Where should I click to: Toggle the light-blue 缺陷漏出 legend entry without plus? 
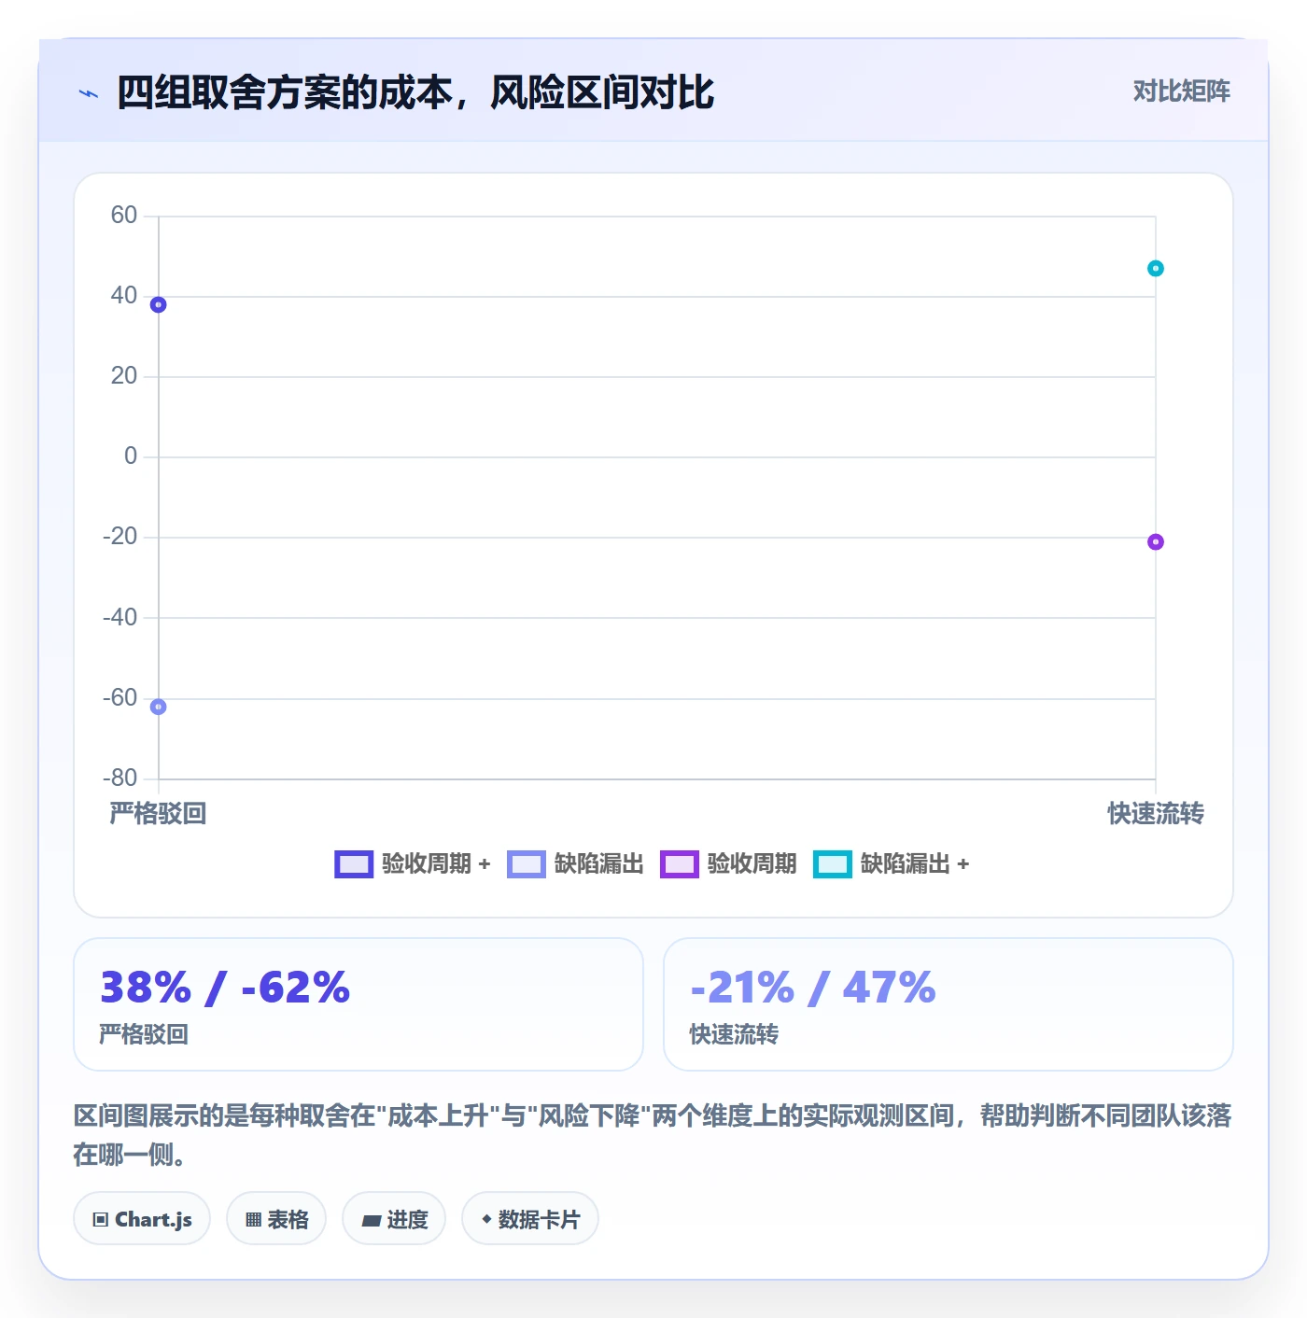pyautogui.click(x=575, y=864)
